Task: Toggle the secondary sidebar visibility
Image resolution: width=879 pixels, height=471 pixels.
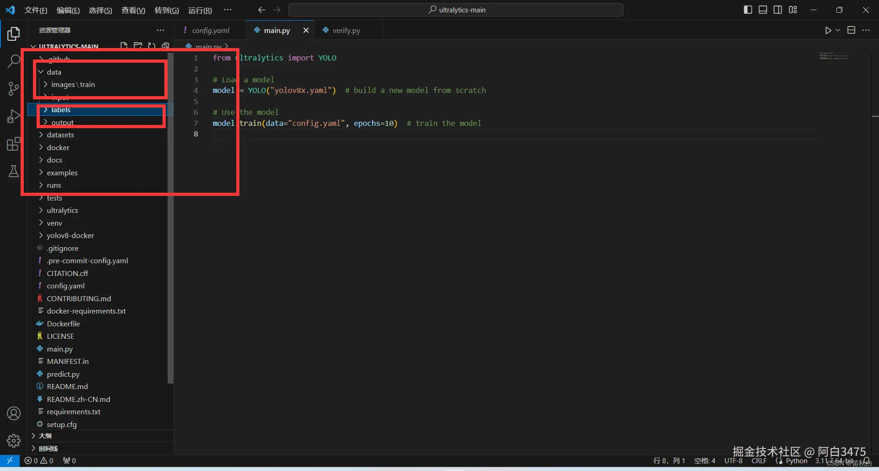Action: click(x=778, y=10)
